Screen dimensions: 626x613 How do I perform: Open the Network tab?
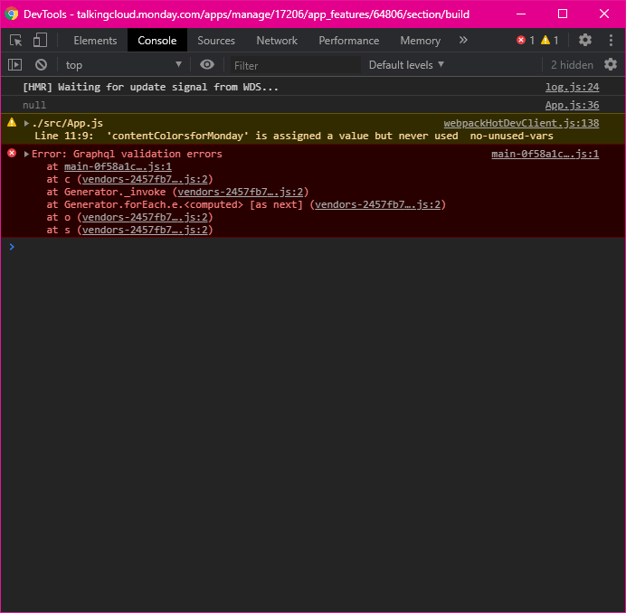coord(277,41)
